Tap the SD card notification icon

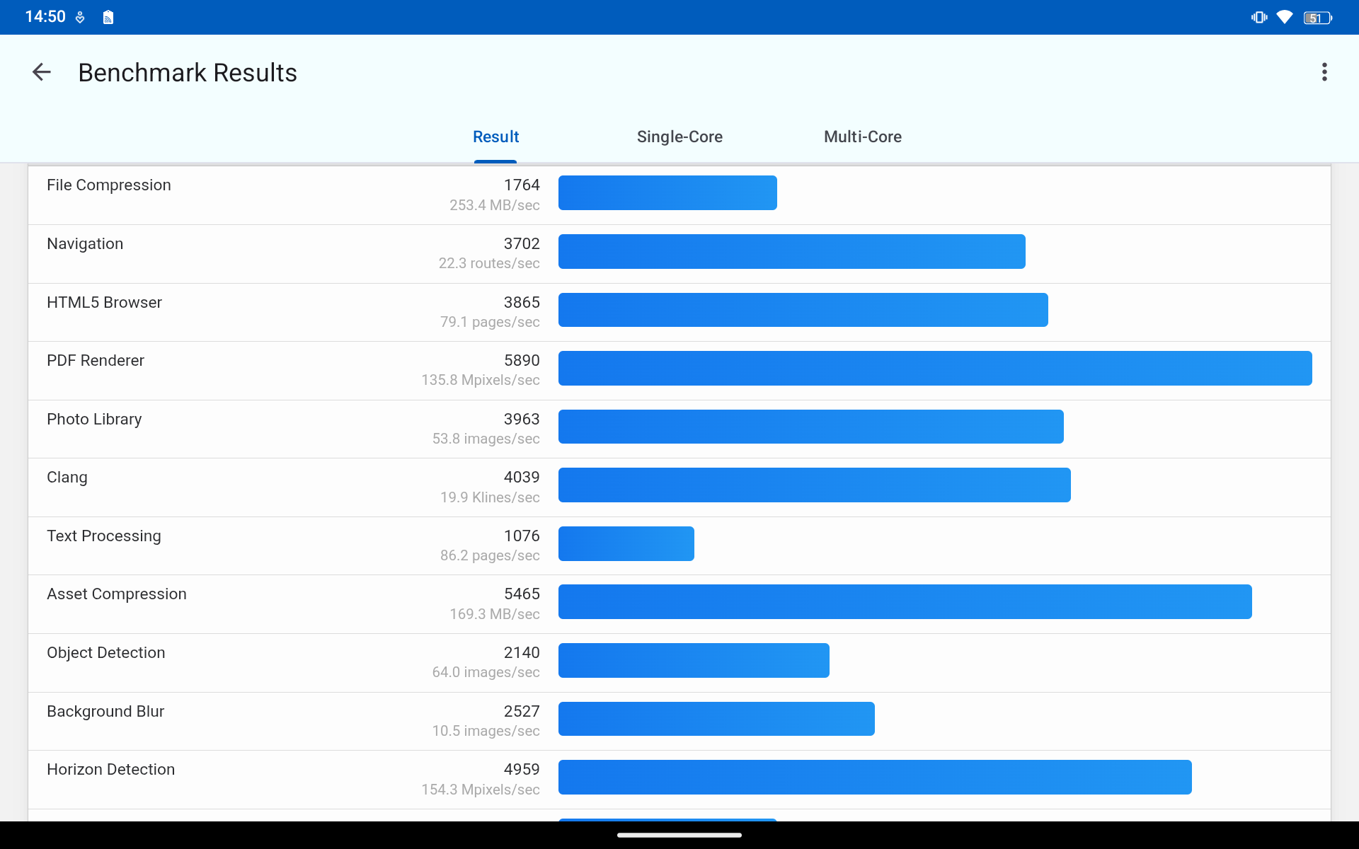click(108, 18)
